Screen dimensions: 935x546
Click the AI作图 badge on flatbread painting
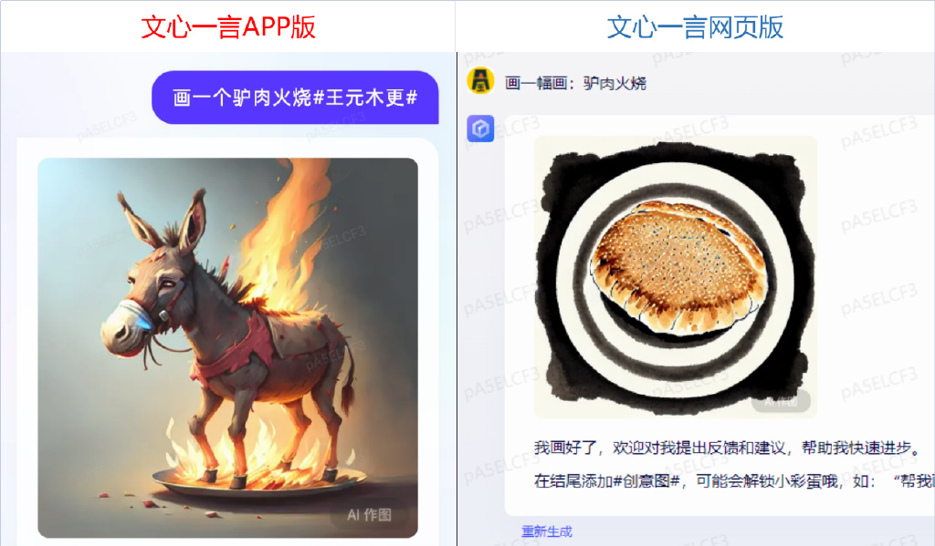[781, 401]
